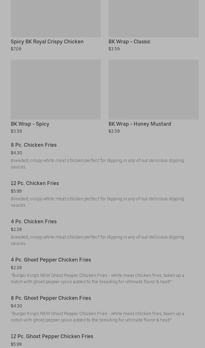
Task: Click the description under 4 Pc. Ghost Pepper Chicken Fries
Action: pos(97,278)
